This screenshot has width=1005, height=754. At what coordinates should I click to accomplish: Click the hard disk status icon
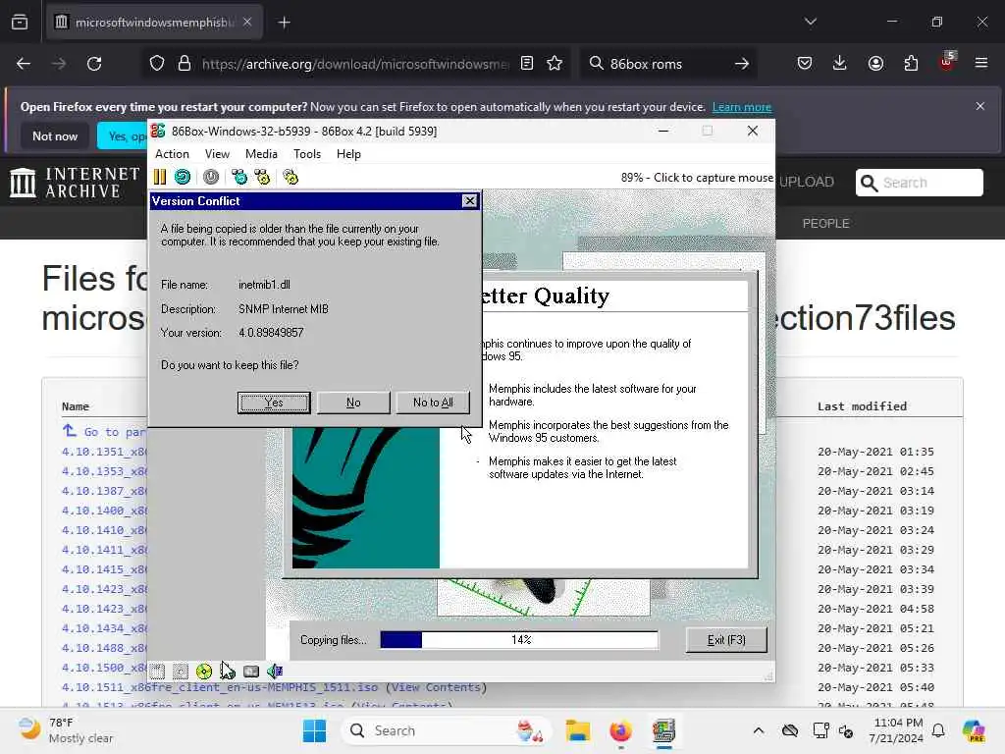point(251,672)
